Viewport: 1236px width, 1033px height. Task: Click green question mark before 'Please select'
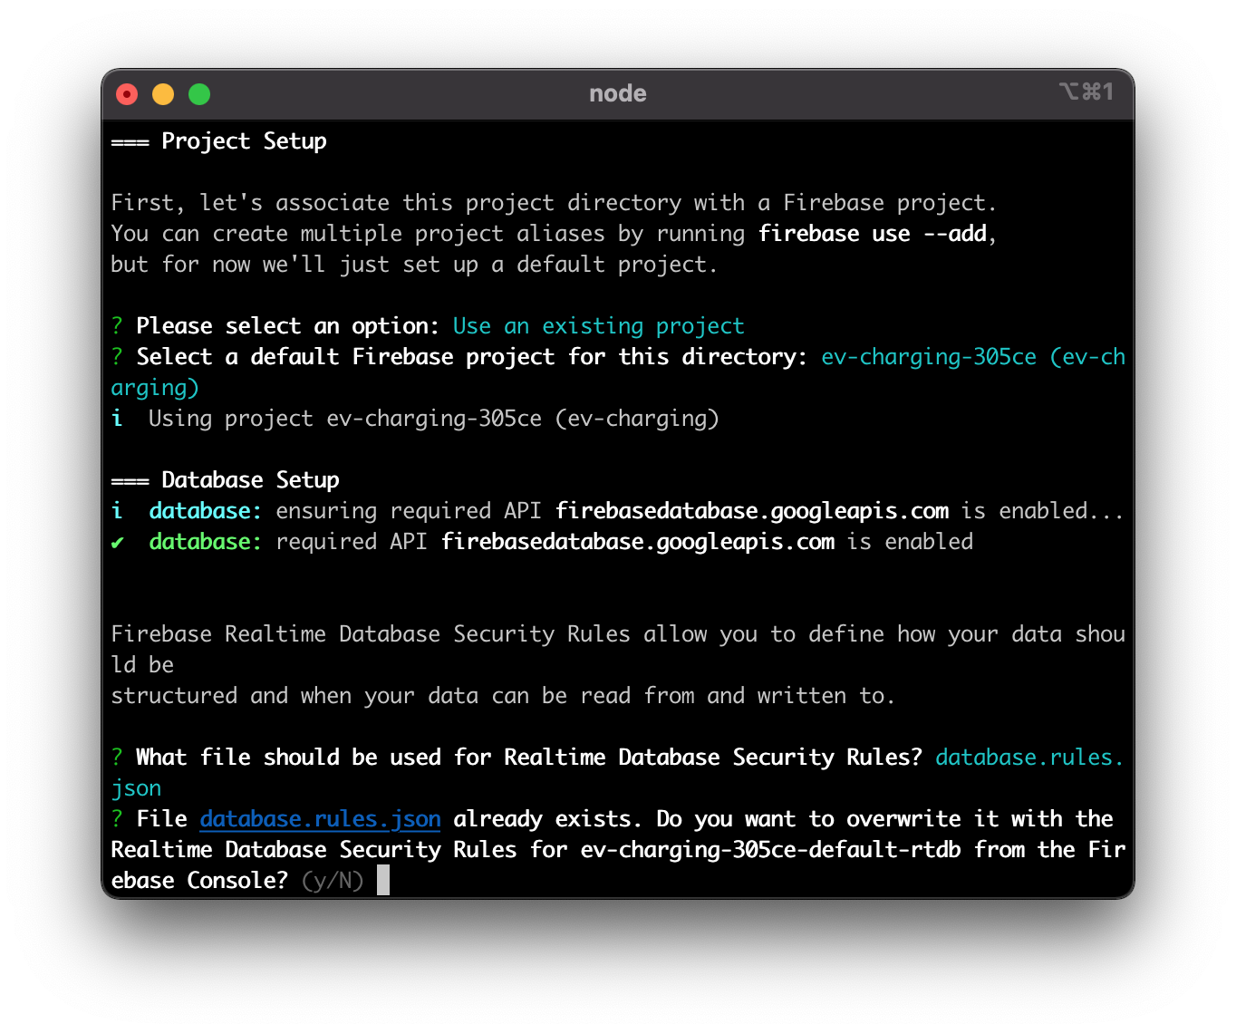pyautogui.click(x=117, y=326)
